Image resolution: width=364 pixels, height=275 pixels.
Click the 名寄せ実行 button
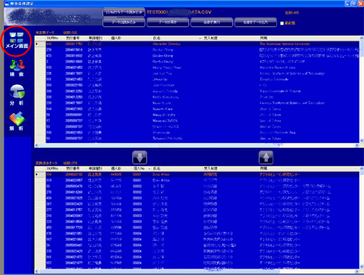(211, 22)
